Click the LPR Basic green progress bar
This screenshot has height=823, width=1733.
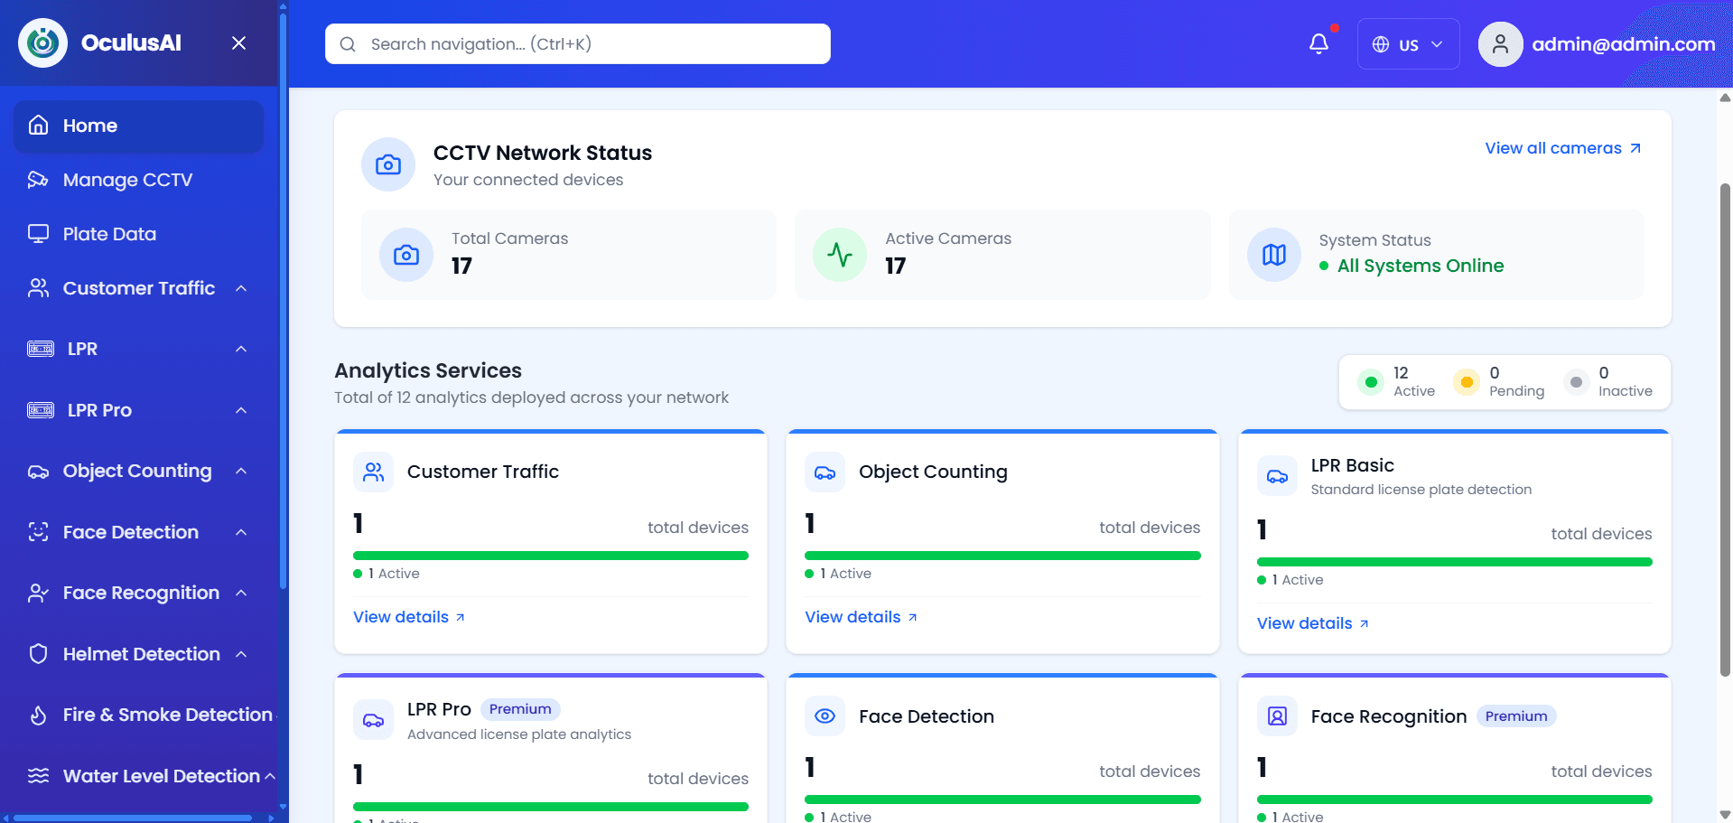pos(1455,562)
